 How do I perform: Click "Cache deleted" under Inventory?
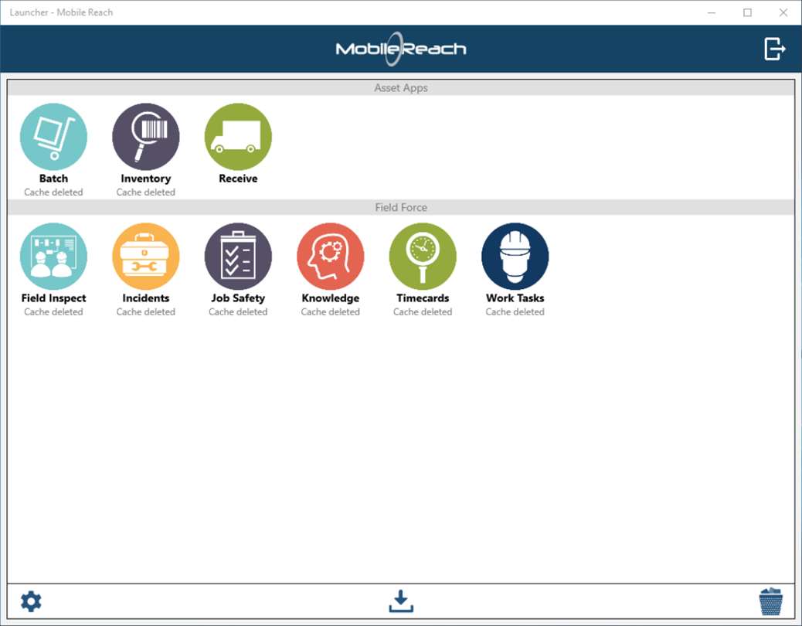(x=146, y=192)
